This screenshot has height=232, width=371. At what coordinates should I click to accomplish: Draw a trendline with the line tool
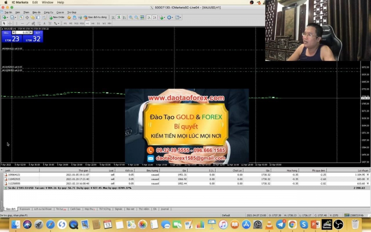[27, 23]
